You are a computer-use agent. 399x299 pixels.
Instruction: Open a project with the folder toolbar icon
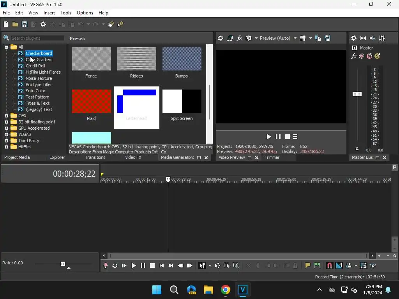tap(15, 24)
